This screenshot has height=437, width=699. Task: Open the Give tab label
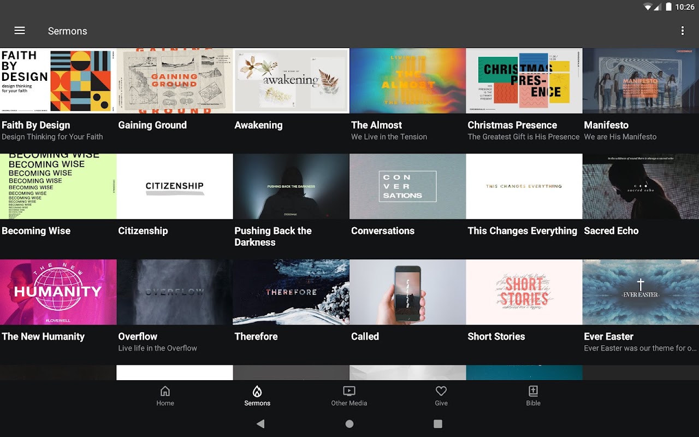[441, 403]
